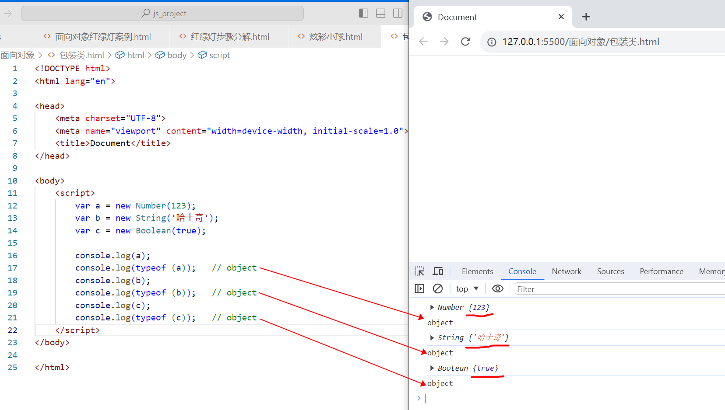Select the Document browser tab
This screenshot has height=410, width=725.
[x=493, y=17]
